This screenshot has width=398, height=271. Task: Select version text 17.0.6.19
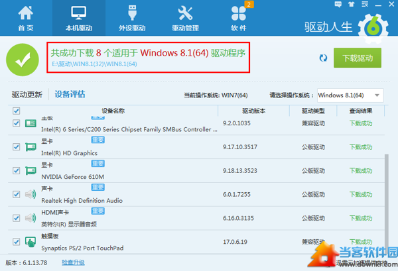point(235,242)
